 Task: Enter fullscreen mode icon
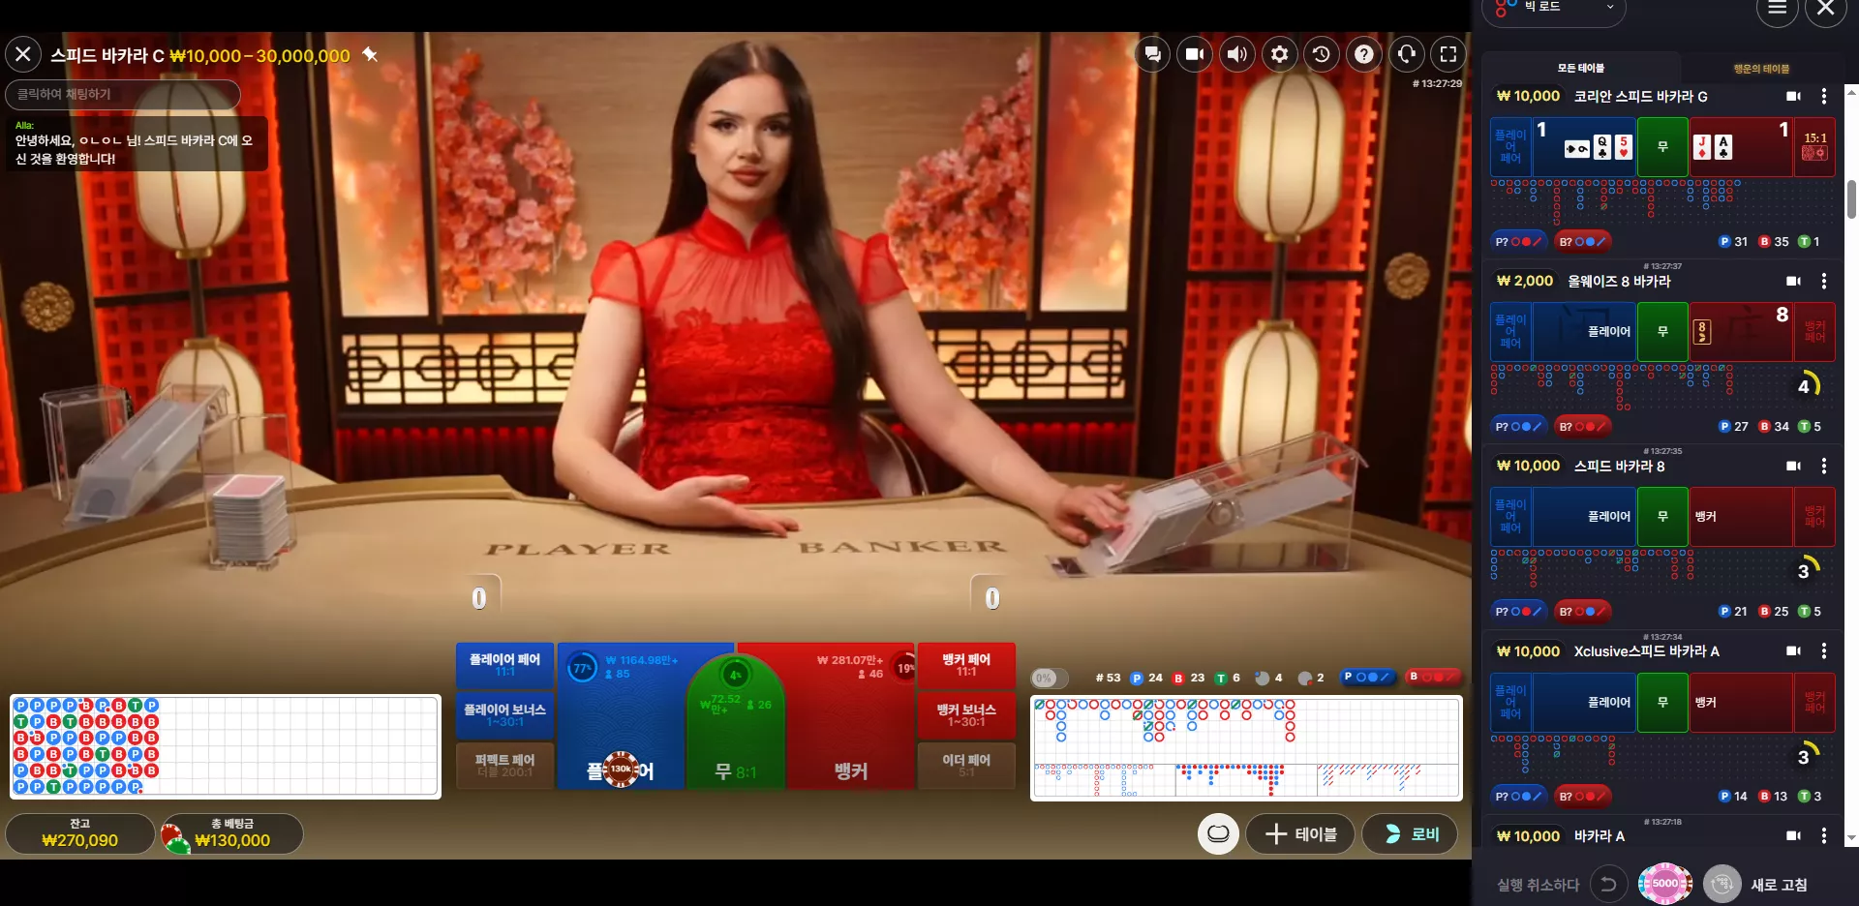point(1448,54)
